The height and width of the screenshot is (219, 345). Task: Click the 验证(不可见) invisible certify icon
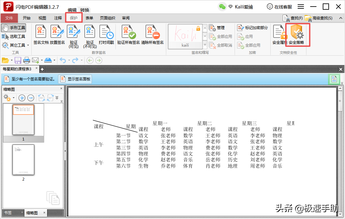[90, 36]
